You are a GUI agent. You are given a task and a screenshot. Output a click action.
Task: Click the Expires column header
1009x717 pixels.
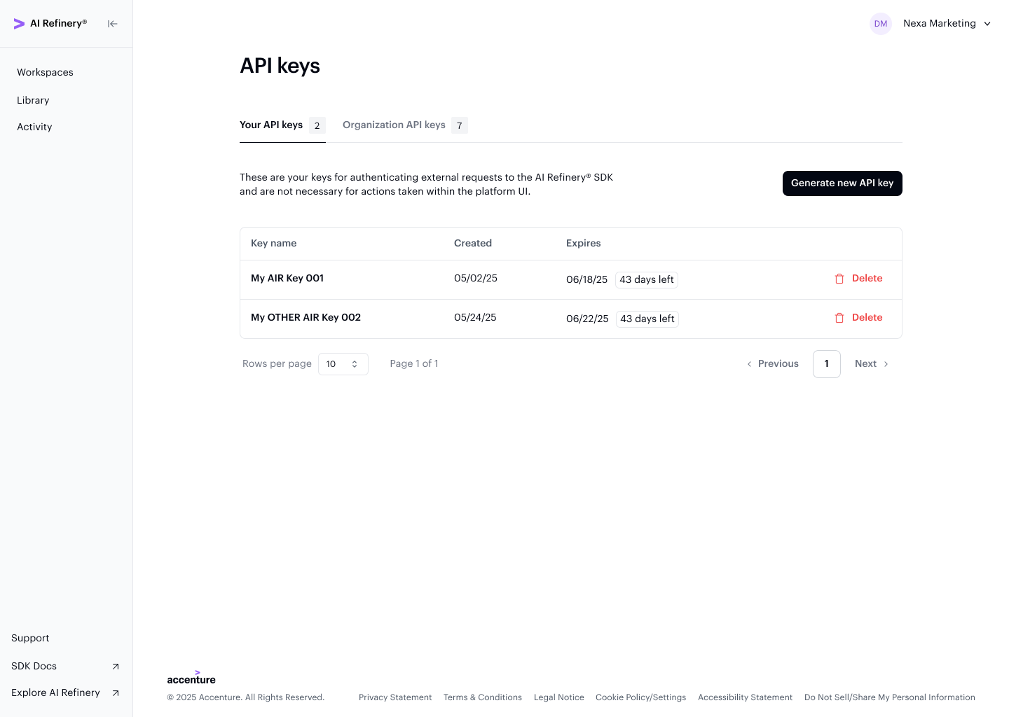click(584, 243)
